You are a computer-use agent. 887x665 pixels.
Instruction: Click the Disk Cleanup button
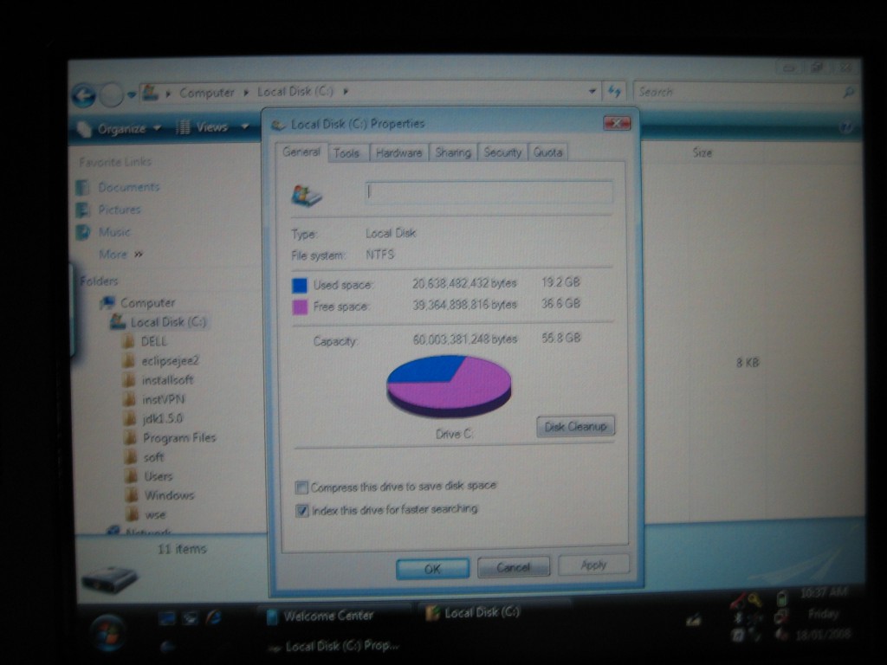click(x=575, y=426)
